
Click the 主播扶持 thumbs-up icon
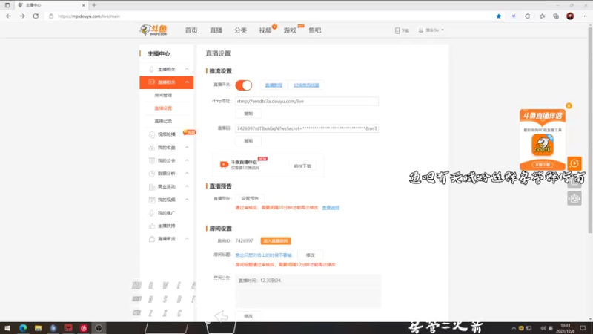(152, 226)
